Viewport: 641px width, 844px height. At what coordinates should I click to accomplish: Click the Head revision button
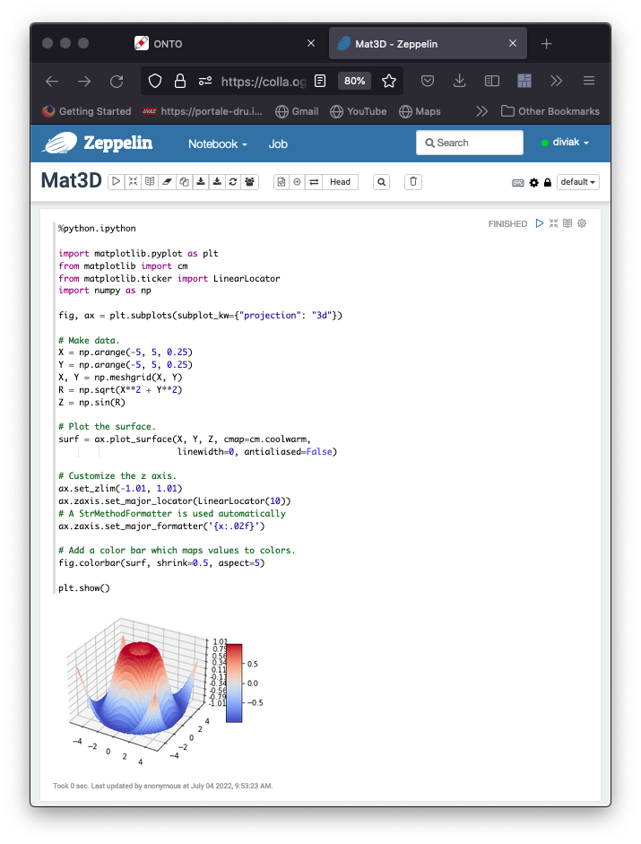340,182
